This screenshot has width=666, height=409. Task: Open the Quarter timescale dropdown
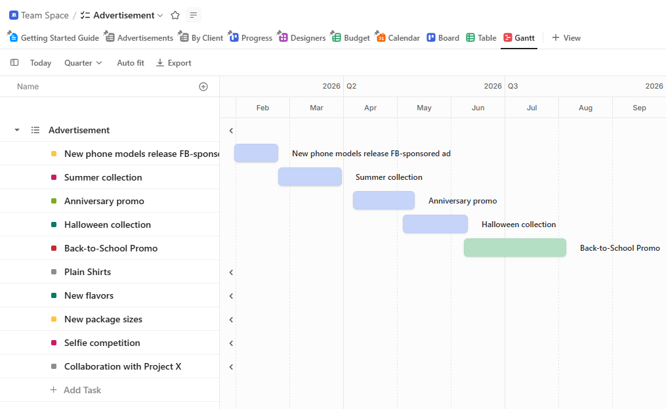[81, 62]
